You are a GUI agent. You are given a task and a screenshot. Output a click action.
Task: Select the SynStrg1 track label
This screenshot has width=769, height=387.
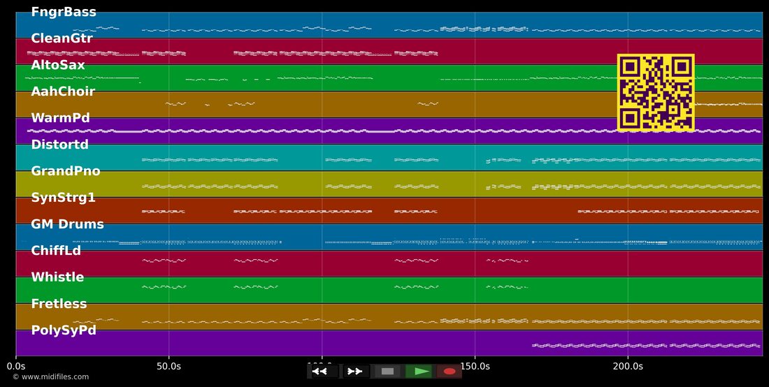(63, 198)
